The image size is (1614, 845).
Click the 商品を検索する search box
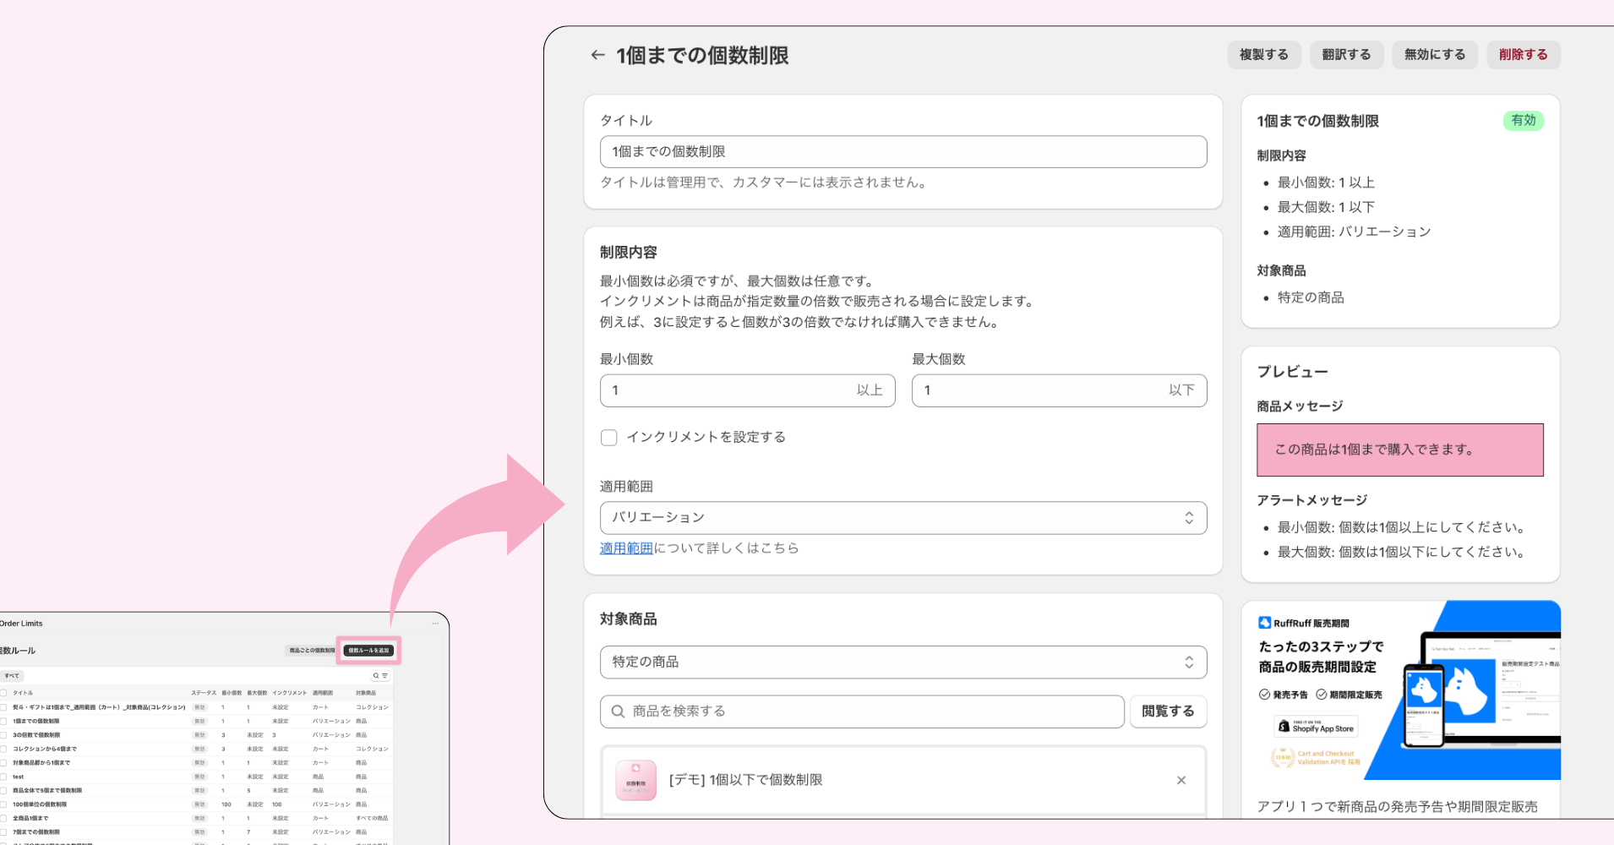[x=862, y=711]
